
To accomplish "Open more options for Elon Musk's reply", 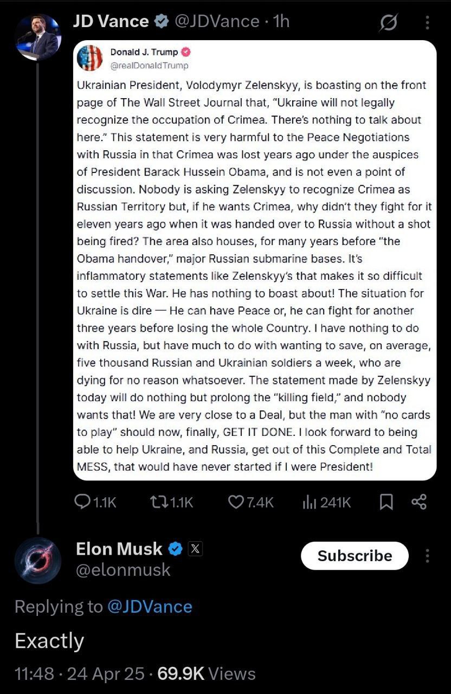I will tap(427, 556).
